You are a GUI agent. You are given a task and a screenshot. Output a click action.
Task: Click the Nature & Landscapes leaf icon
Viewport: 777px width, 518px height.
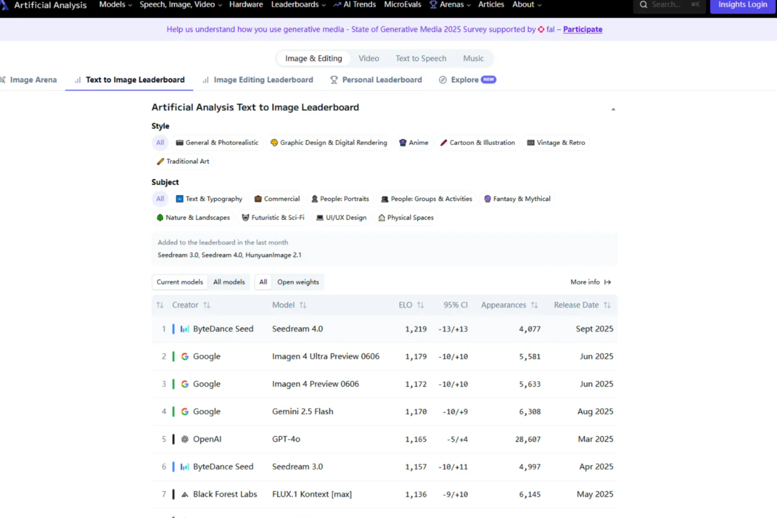coord(160,218)
